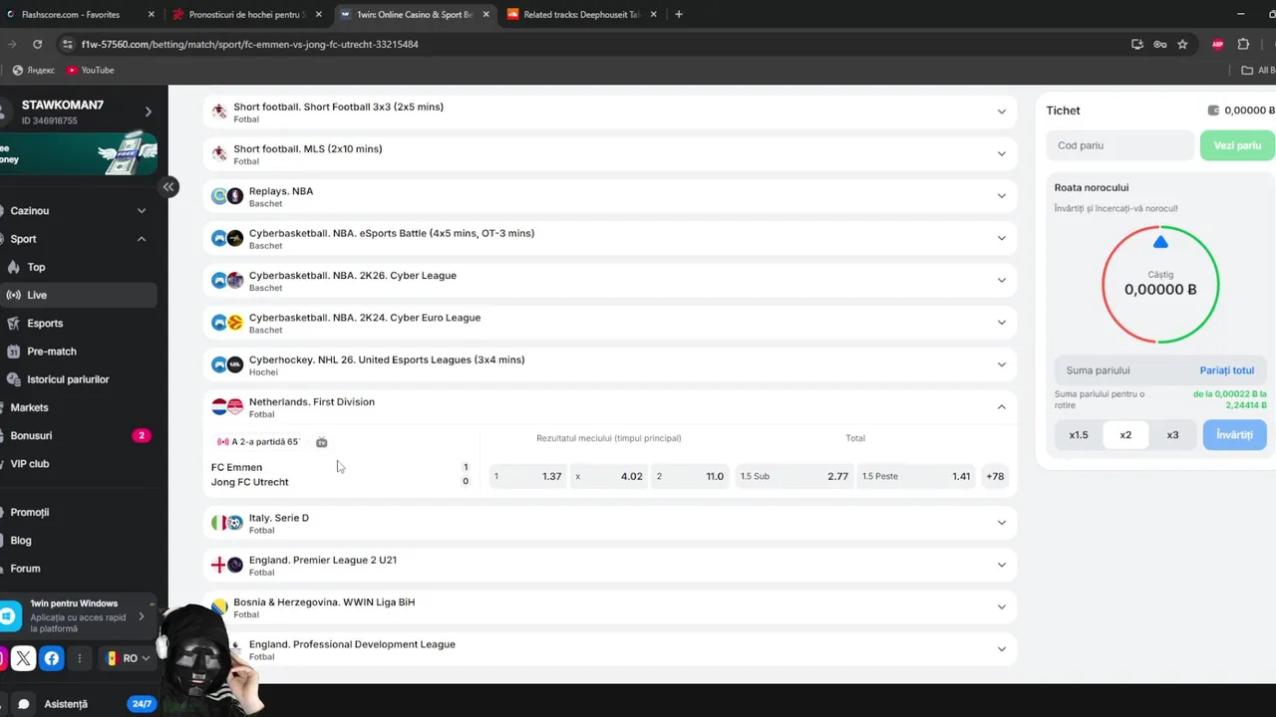1276x717 pixels.
Task: Reload the page in browser toolbar
Action: [x=37, y=44]
